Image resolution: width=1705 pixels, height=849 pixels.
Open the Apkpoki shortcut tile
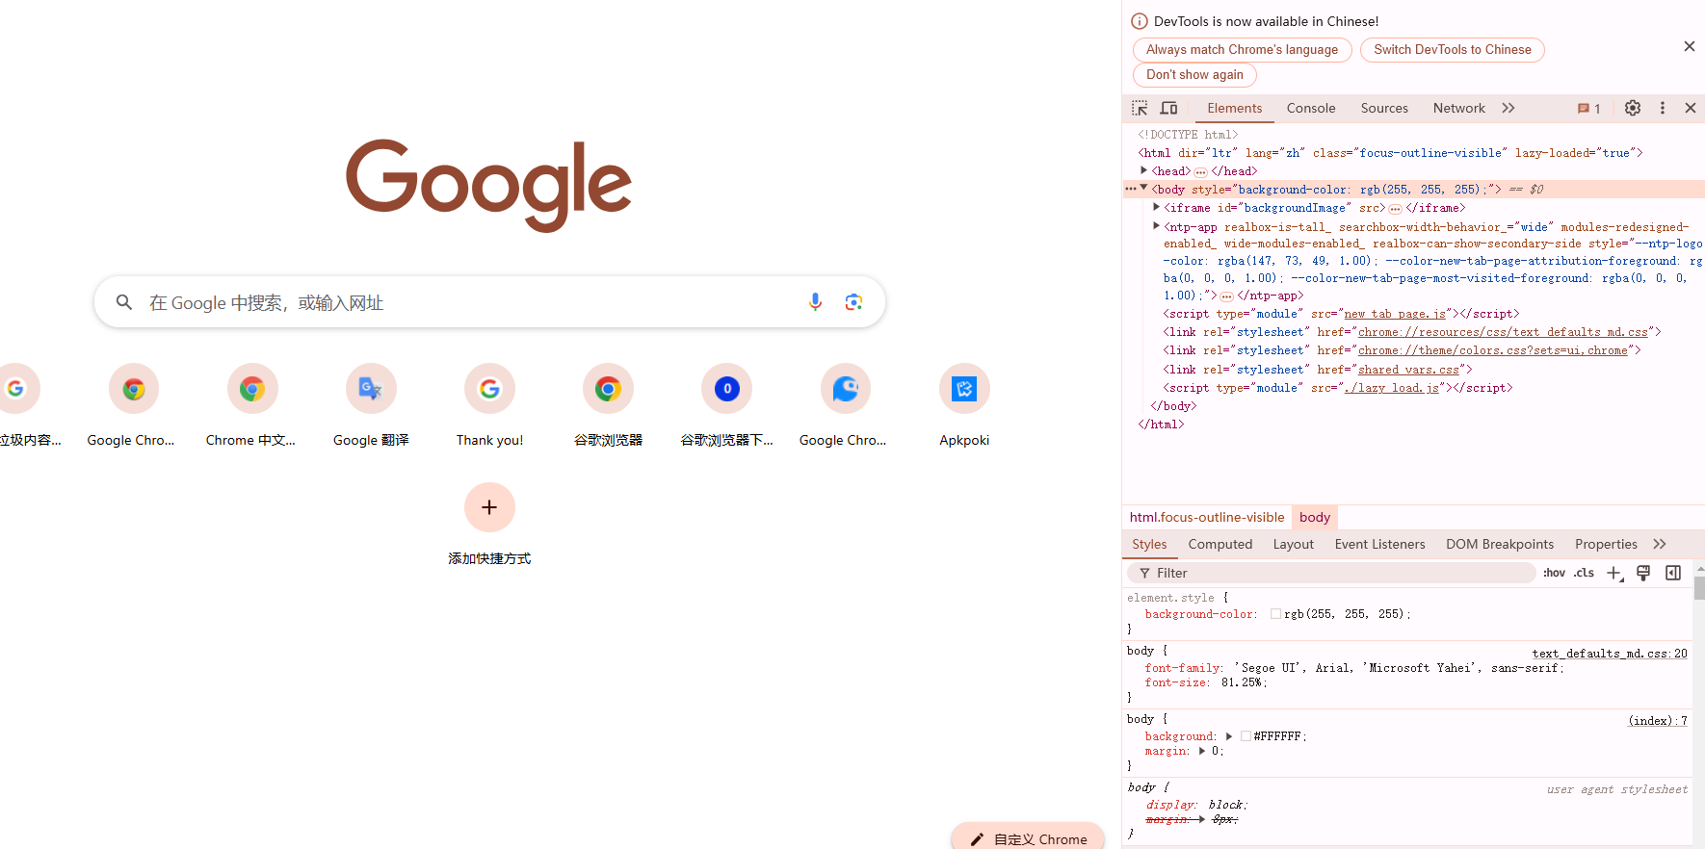point(964,406)
